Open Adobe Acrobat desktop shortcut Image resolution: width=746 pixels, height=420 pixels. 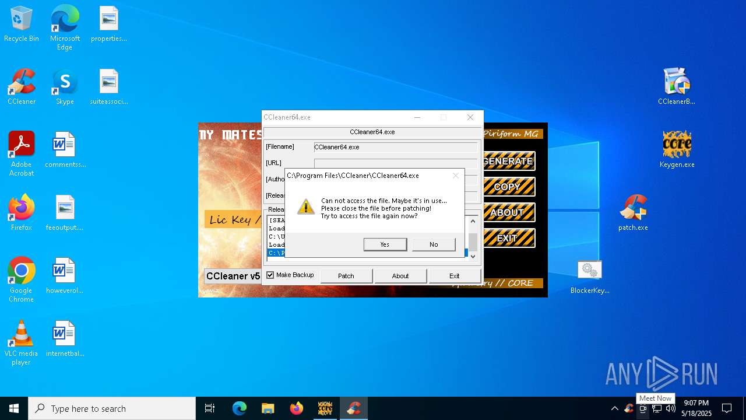(x=22, y=155)
